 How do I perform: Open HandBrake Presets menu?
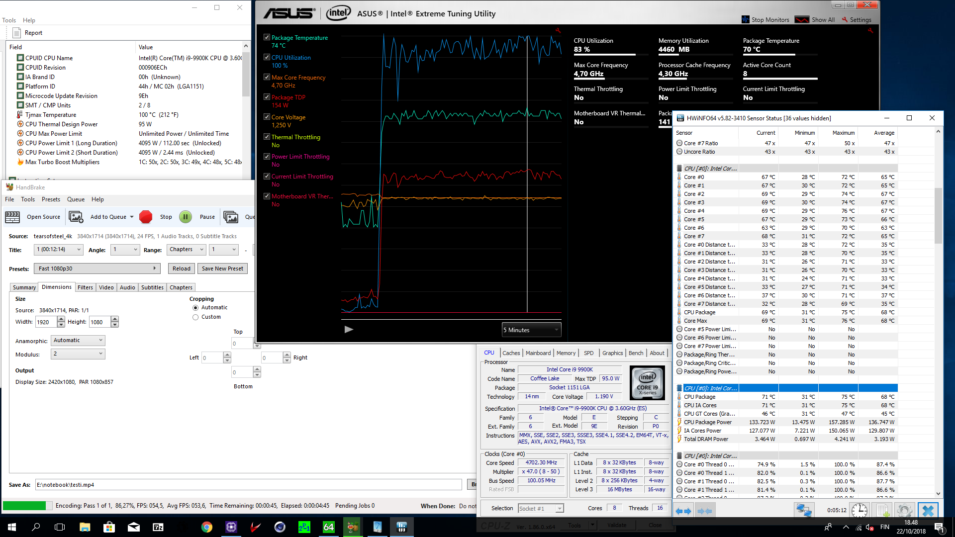tap(51, 199)
